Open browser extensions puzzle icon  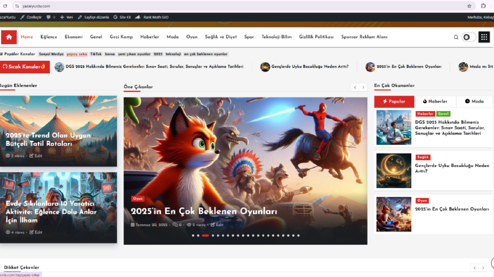click(x=483, y=6)
